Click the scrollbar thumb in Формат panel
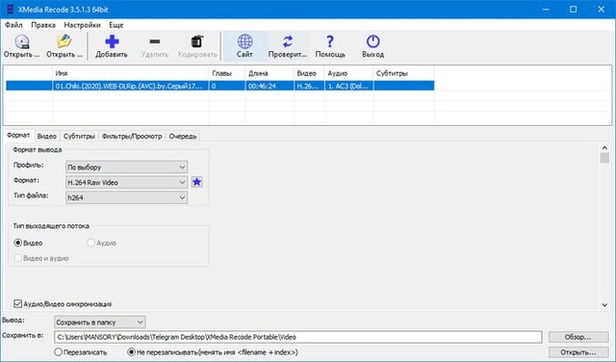Screen dimensions: 616x362 pos(604,158)
